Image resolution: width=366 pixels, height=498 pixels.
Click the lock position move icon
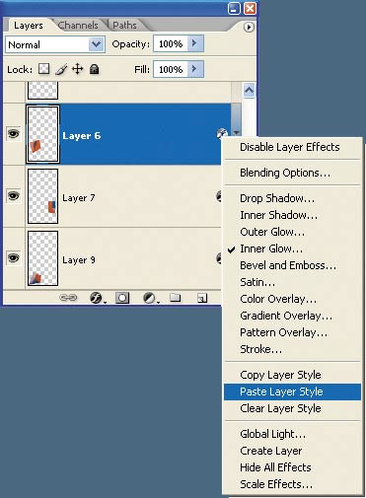[78, 69]
